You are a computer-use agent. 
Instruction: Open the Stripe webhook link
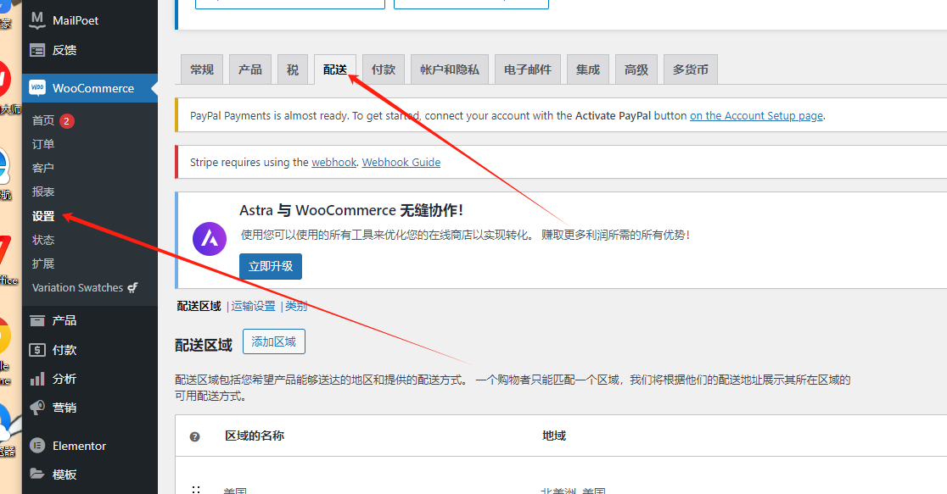[x=334, y=162]
